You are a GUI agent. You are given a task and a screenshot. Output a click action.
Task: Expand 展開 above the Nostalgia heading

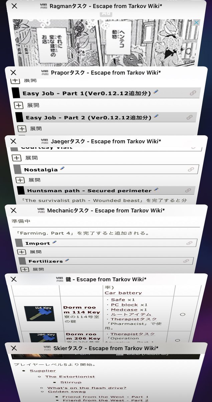[x=25, y=158]
